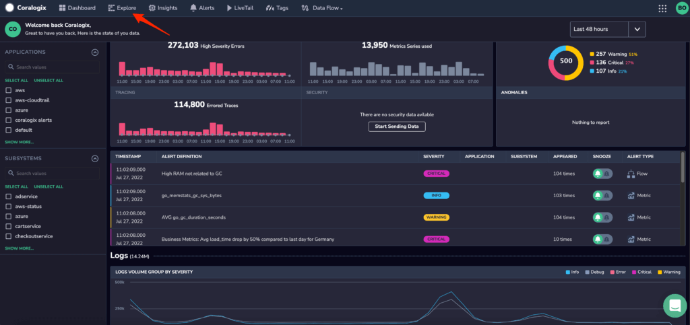Open the Explore nav item
Screen dimensions: 690x325
coord(122,8)
